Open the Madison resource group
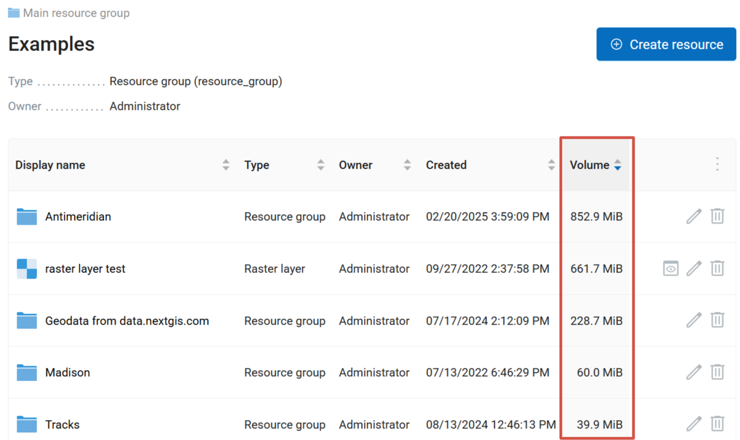 coord(68,372)
